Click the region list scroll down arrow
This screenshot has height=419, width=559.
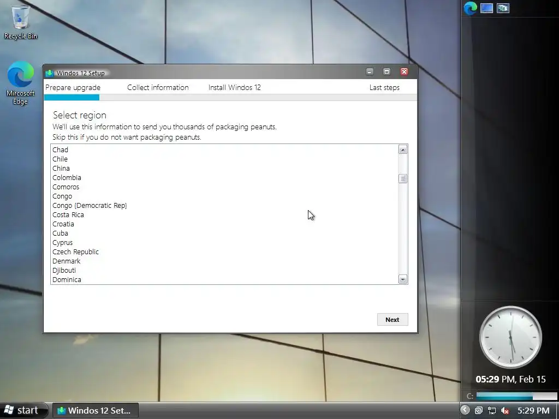pyautogui.click(x=403, y=279)
